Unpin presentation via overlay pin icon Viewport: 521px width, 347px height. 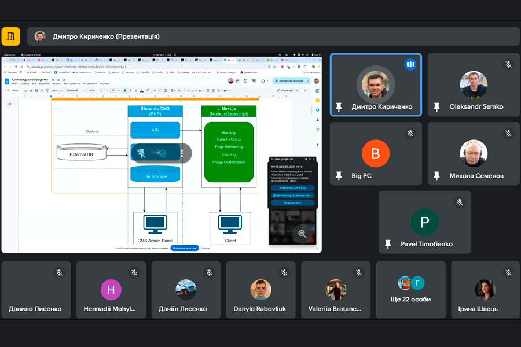[x=141, y=153]
